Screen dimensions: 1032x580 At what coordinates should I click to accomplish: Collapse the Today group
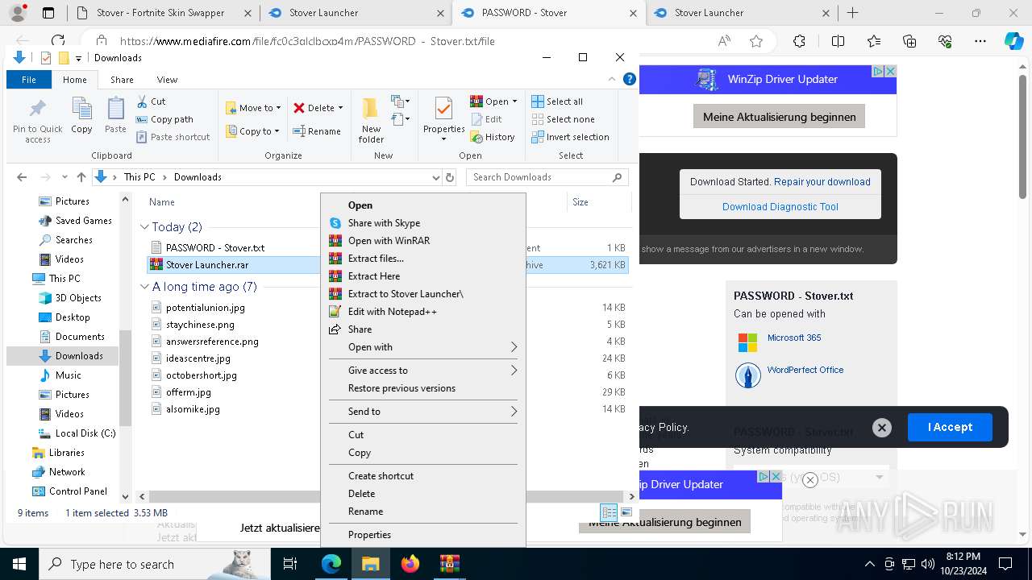pyautogui.click(x=145, y=227)
